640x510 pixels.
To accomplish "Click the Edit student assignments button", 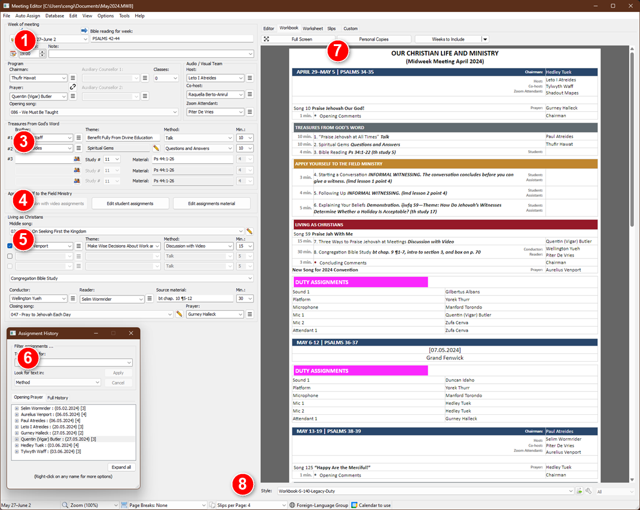I will pyautogui.click(x=130, y=203).
